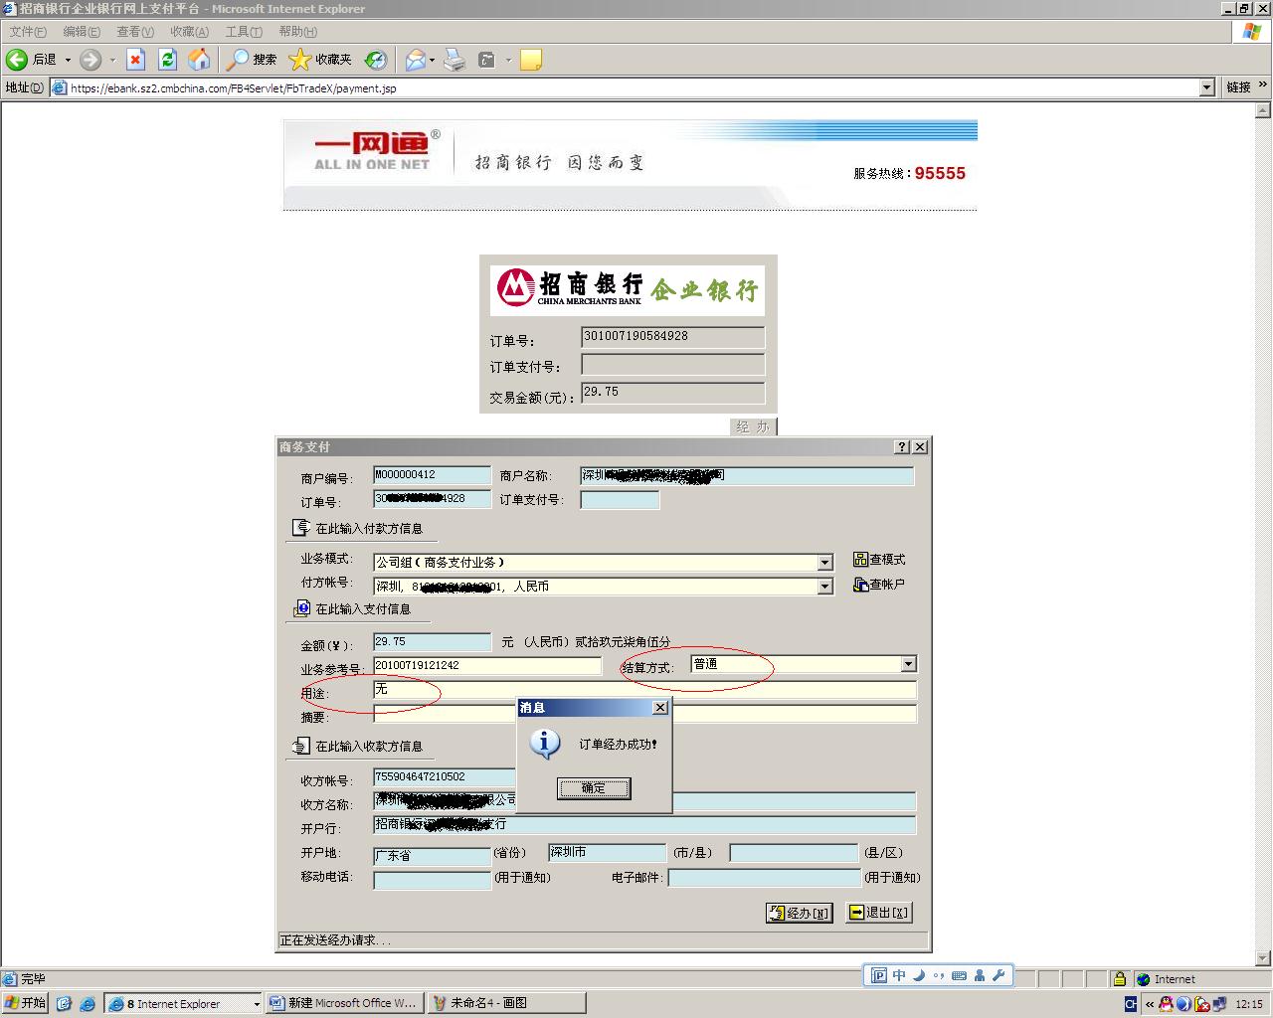1273x1018 pixels.
Task: Expand the 付方帐号 dropdown
Action: [x=824, y=587]
